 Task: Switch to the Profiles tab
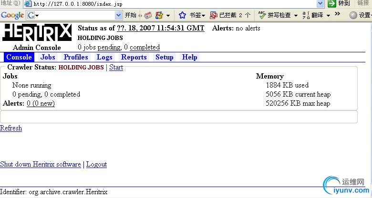pyautogui.click(x=76, y=57)
